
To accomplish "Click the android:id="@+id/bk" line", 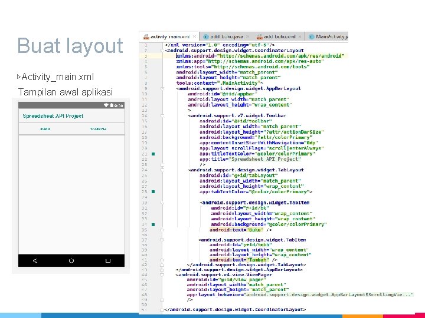I will click(240, 208).
